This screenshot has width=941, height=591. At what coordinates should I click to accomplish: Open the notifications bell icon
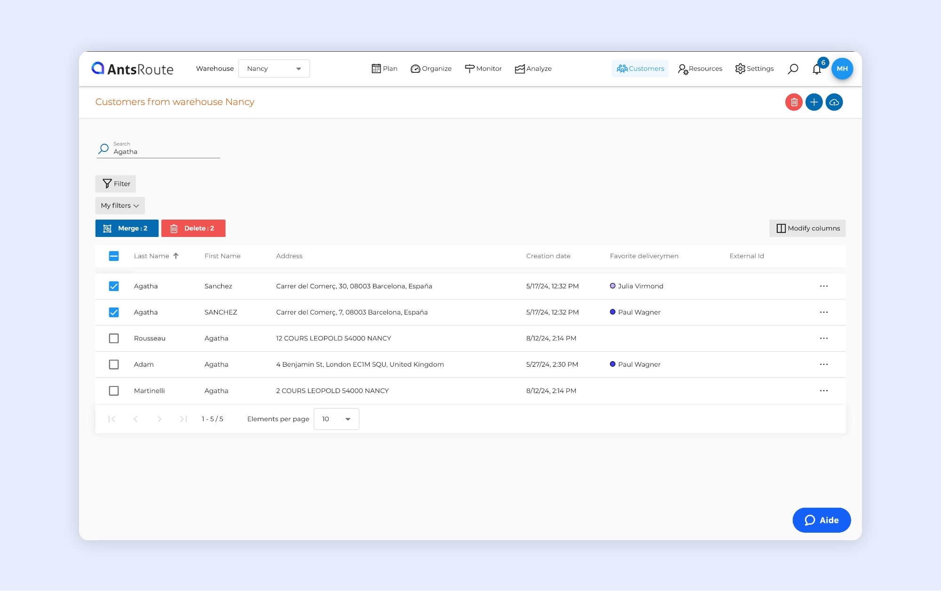pos(817,69)
